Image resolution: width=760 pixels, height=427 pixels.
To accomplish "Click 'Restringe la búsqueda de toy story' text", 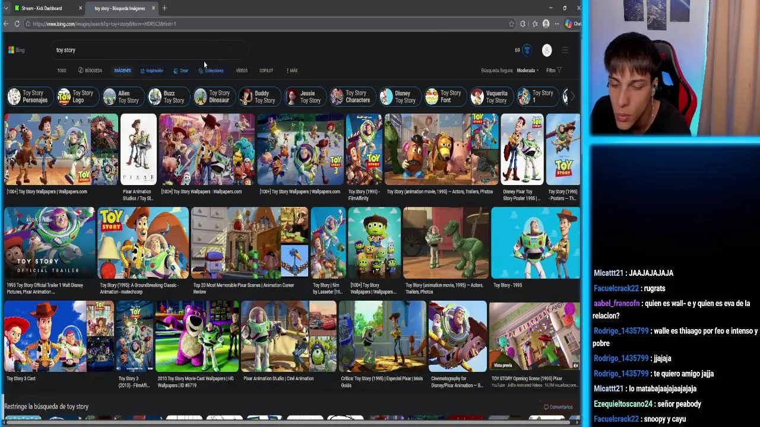I will tap(46, 406).
